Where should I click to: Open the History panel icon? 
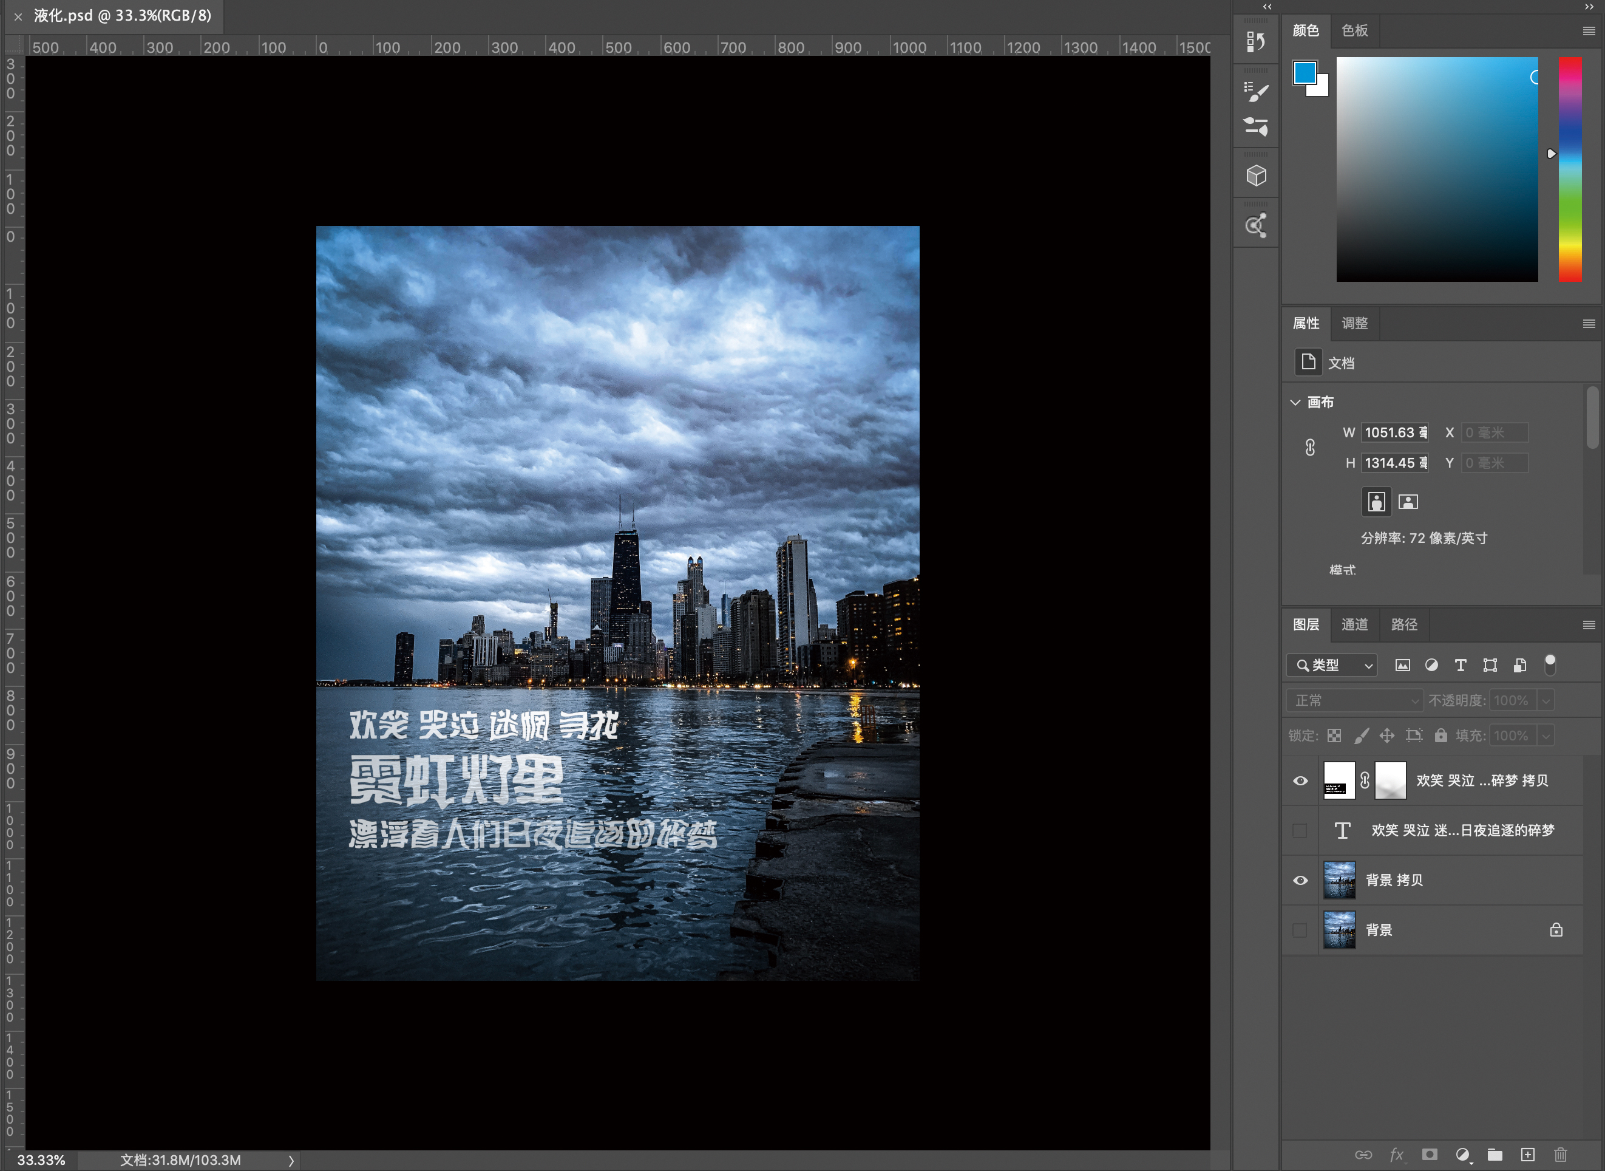[1255, 42]
